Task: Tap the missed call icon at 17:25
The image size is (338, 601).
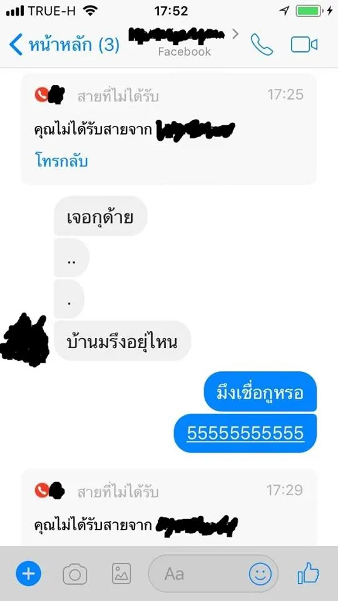Action: (x=41, y=95)
